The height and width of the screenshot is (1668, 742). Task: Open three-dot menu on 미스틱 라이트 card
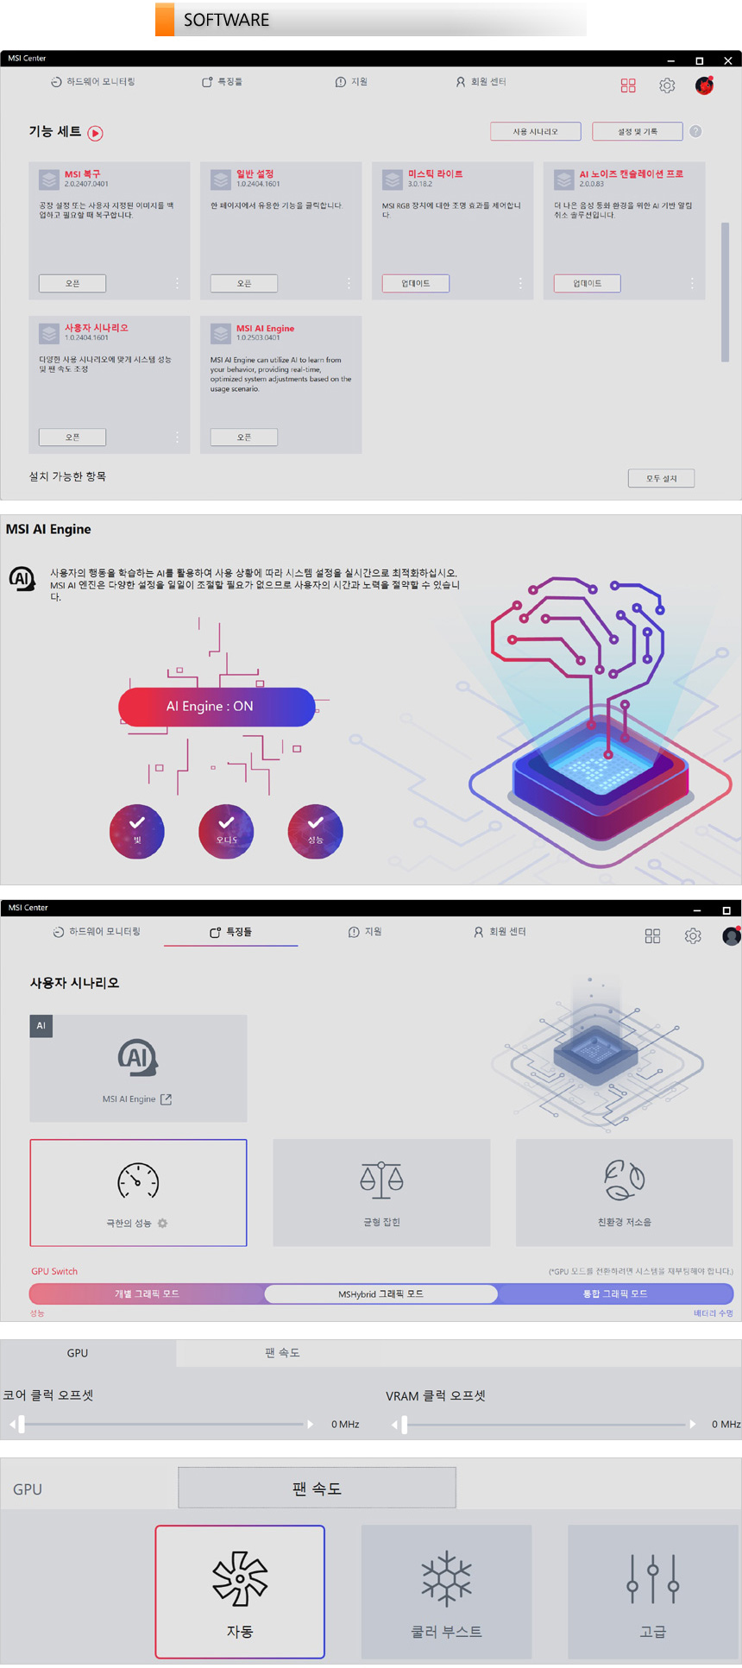tap(520, 283)
